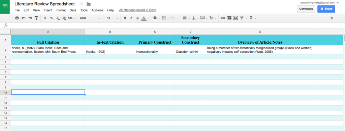Open vertical align dropdown
This screenshot has height=131, width=345.
point(194,18)
